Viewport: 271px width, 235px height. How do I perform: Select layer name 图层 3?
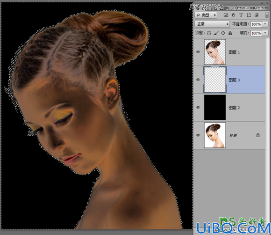tap(234, 80)
